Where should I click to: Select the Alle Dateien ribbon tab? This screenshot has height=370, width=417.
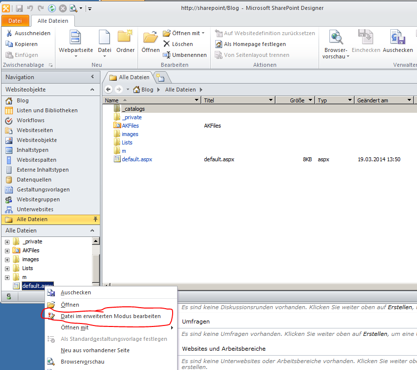(52, 21)
